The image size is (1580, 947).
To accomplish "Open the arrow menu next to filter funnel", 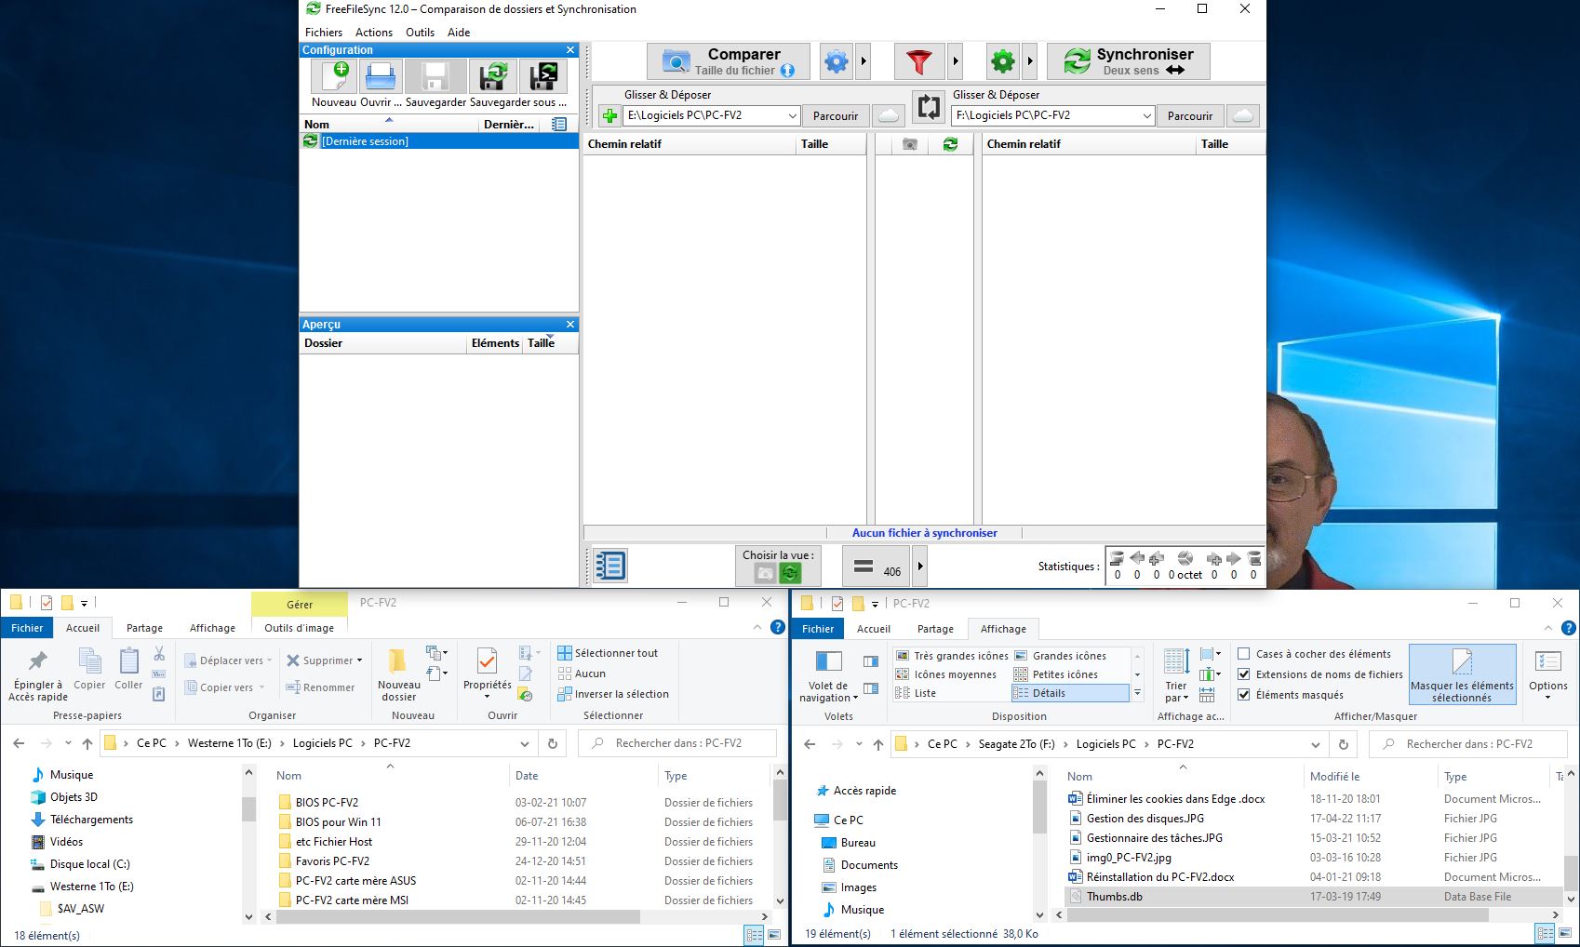I will click(956, 61).
